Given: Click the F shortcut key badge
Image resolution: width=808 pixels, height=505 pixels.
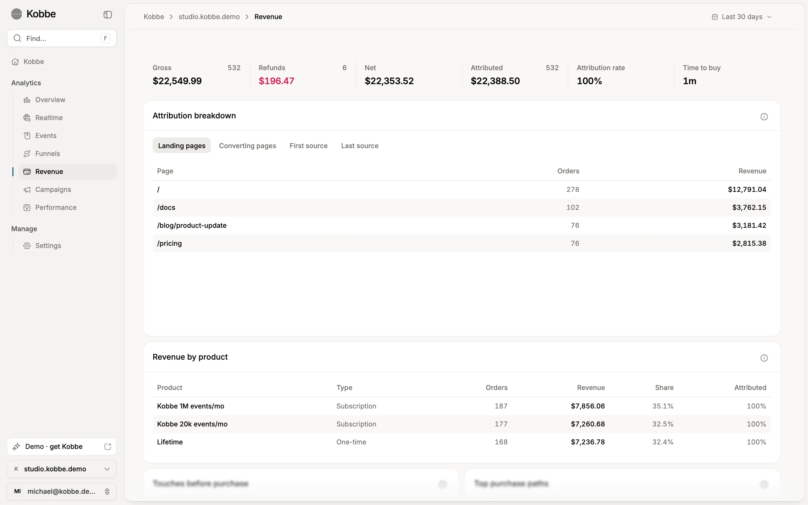Looking at the screenshot, I should click(x=105, y=38).
